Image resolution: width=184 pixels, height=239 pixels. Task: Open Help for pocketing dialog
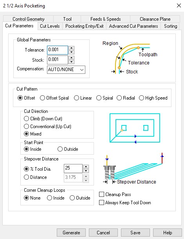tap(168, 233)
